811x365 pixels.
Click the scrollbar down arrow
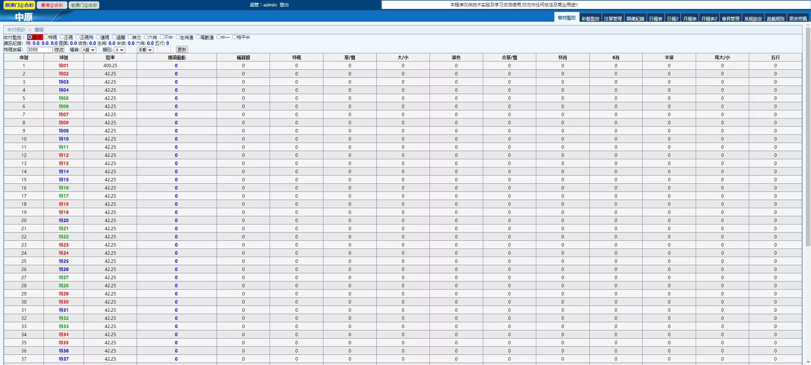808,362
